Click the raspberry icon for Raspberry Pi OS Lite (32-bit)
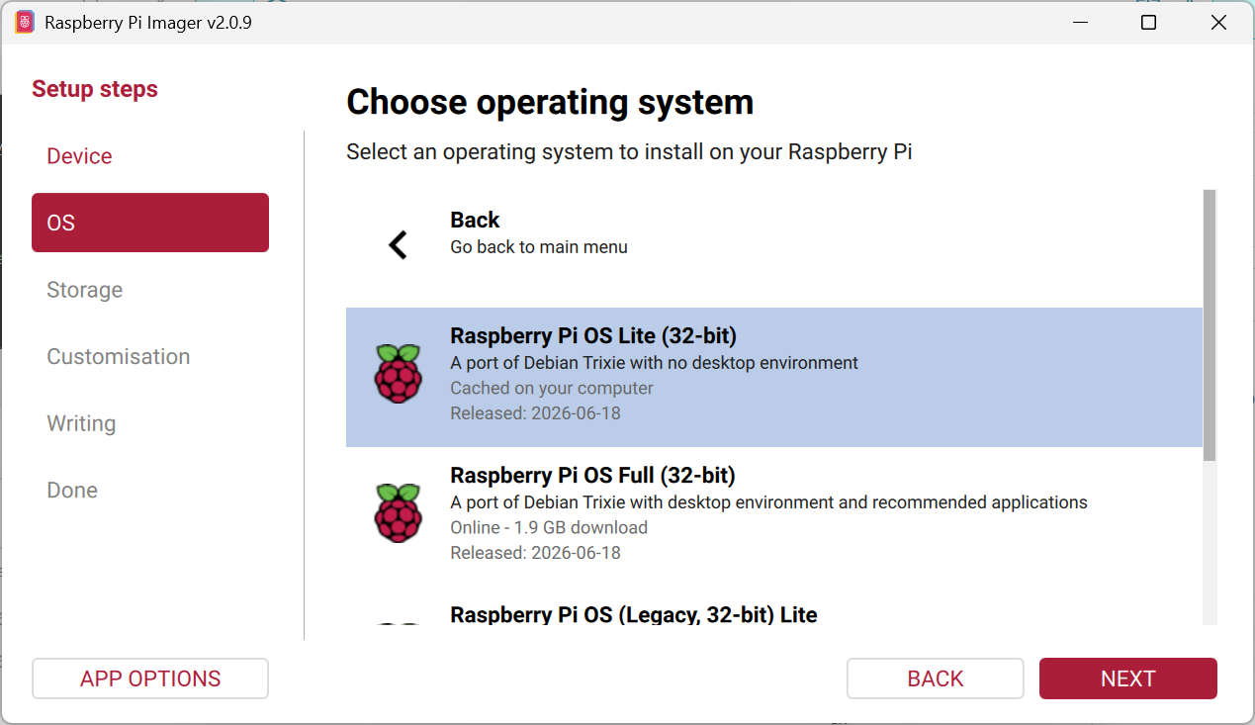Screen dimensions: 1255x725 click(399, 373)
